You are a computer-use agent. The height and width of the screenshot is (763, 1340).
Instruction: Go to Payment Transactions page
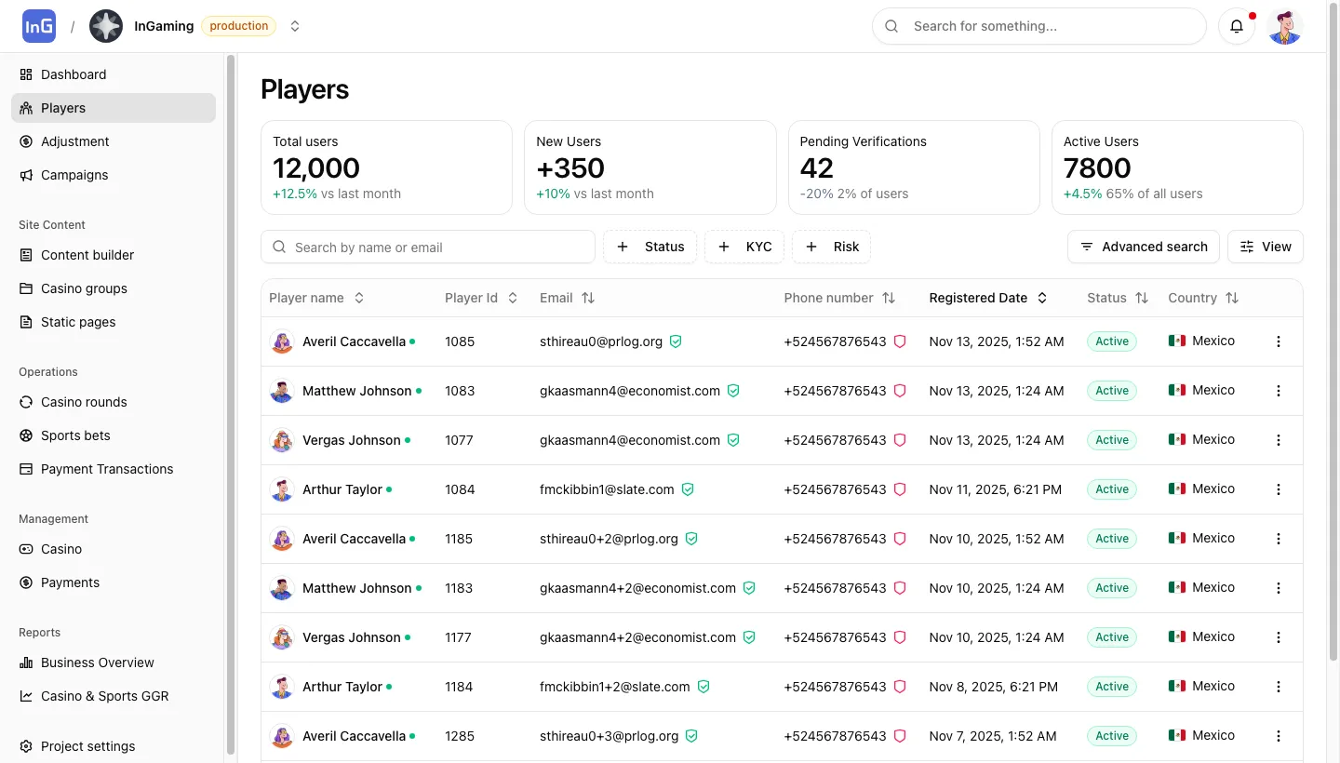pyautogui.click(x=107, y=469)
